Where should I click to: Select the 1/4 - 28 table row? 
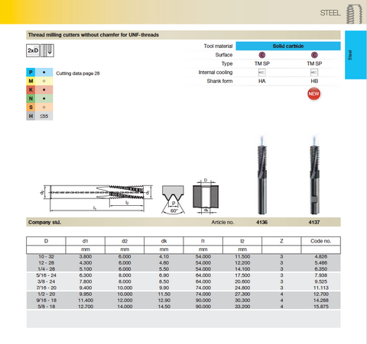(183, 269)
